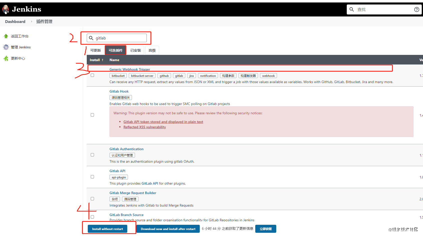Open 更新中心 via the plugin icon
Screen dimensions: 423x236
coord(6,58)
